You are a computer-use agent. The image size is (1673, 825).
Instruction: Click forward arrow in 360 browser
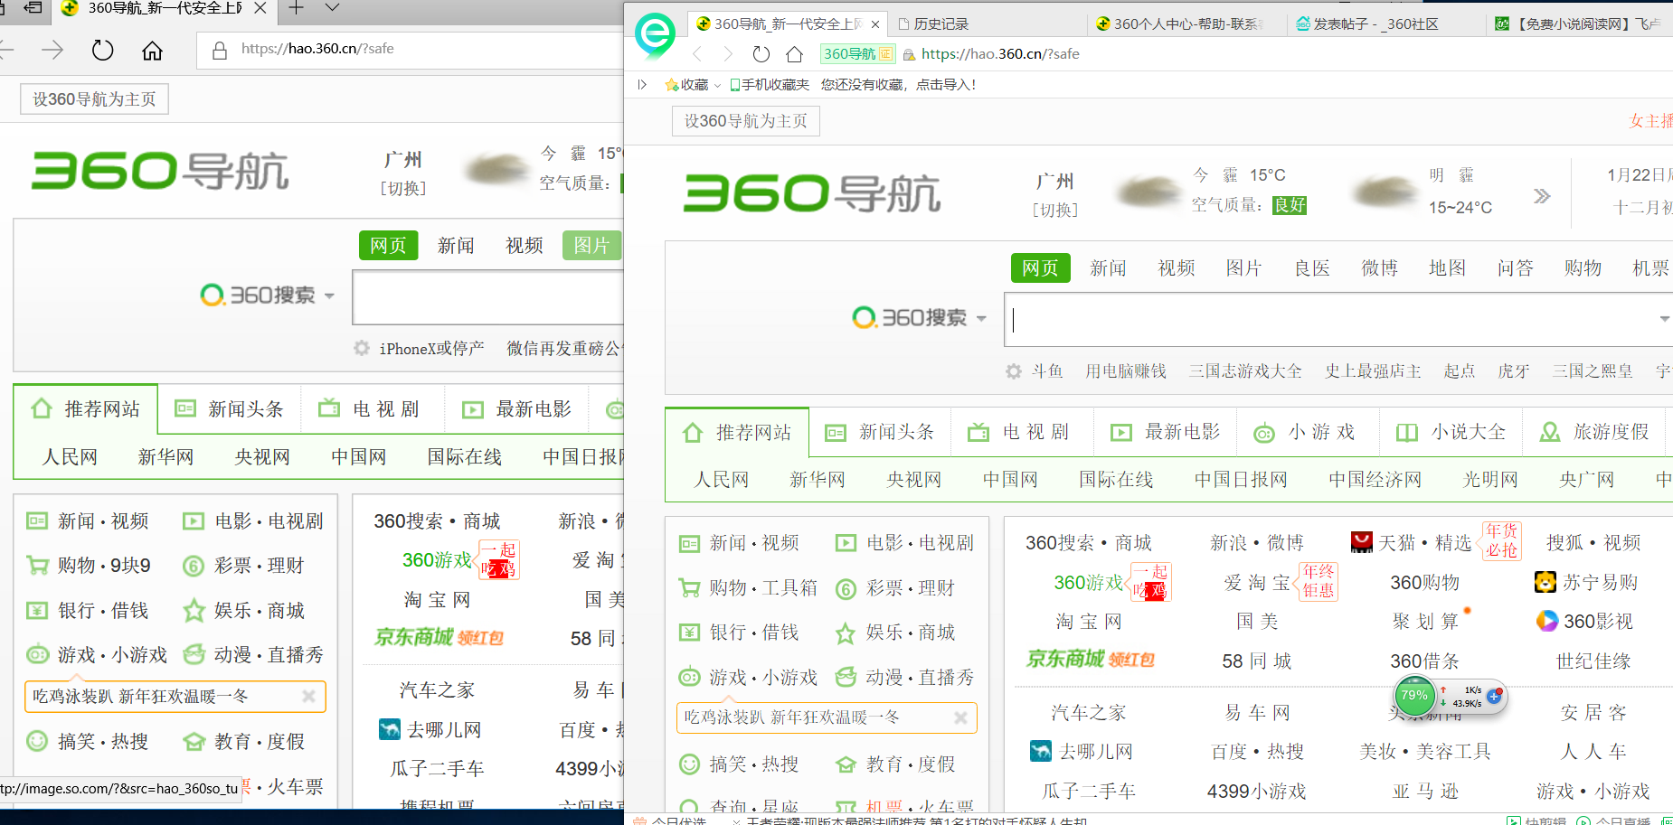tap(728, 54)
